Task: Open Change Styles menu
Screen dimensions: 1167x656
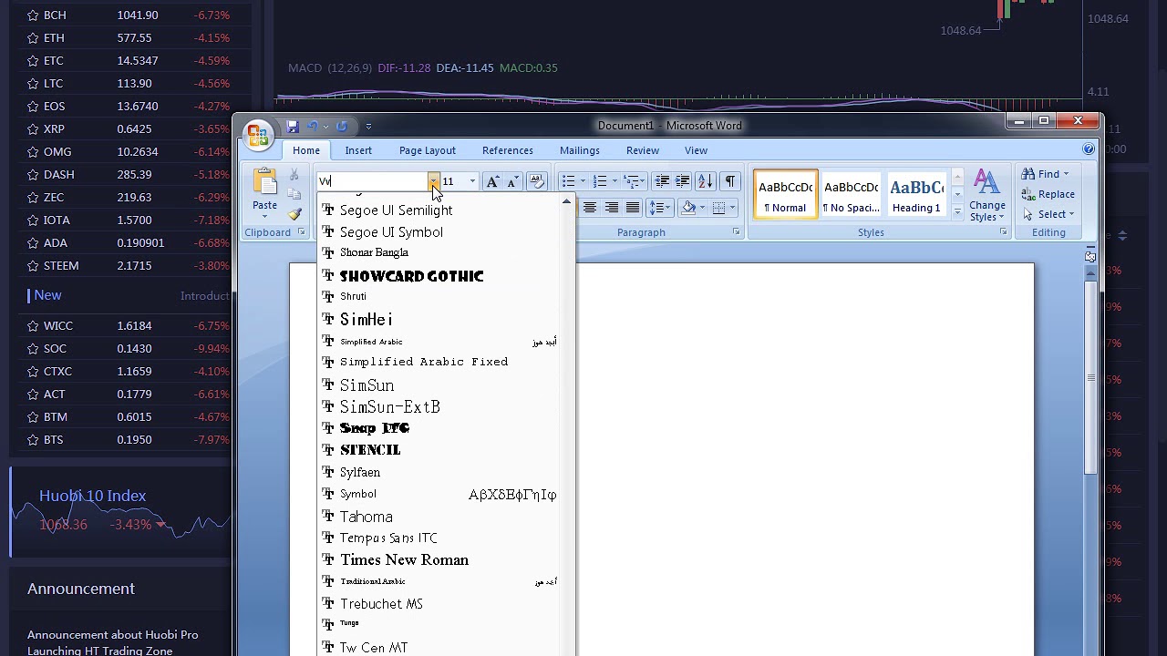Action: click(987, 195)
